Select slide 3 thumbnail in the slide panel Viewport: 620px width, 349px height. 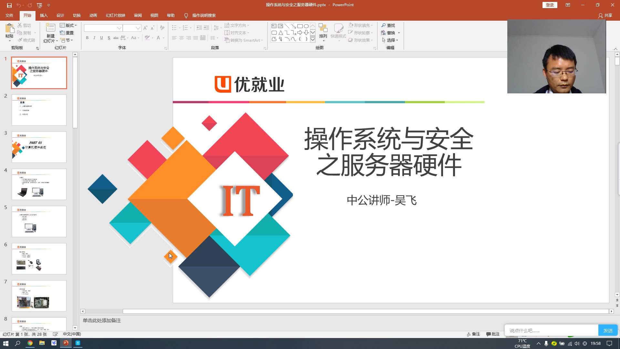[39, 147]
